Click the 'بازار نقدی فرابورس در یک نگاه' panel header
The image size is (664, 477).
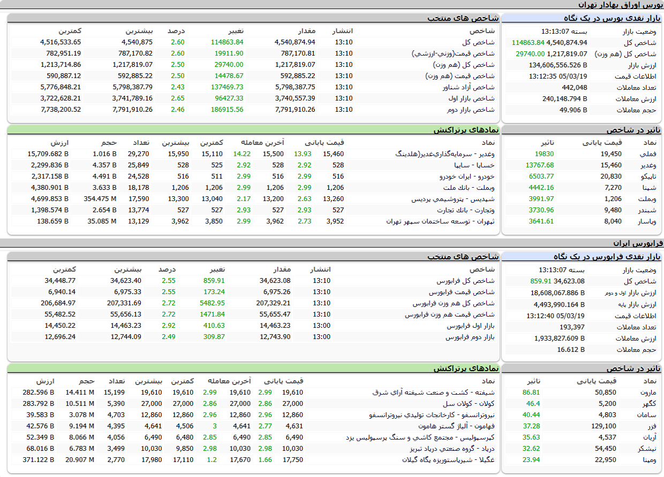(x=583, y=256)
